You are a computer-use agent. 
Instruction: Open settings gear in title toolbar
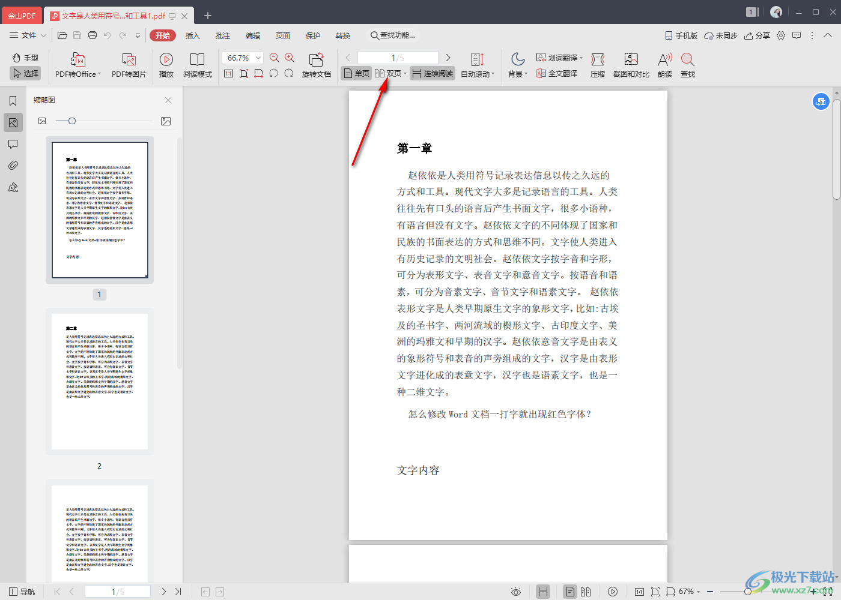coord(781,35)
